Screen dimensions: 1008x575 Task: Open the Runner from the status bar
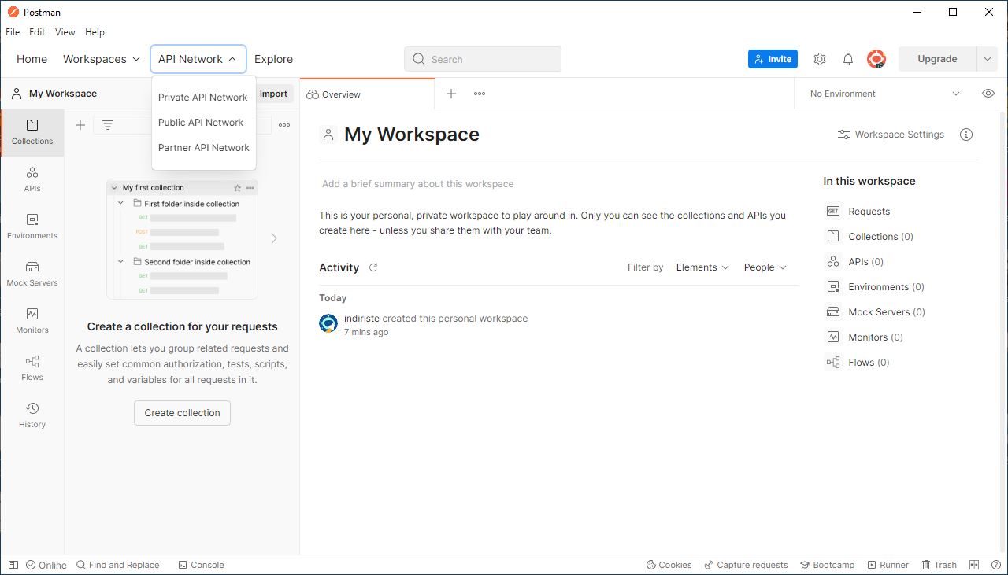point(888,565)
